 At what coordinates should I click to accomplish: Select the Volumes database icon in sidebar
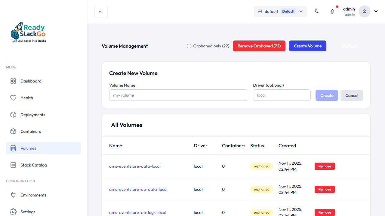[x=13, y=148]
